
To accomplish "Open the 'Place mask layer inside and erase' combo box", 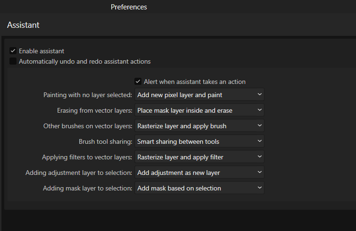I will 199,110.
